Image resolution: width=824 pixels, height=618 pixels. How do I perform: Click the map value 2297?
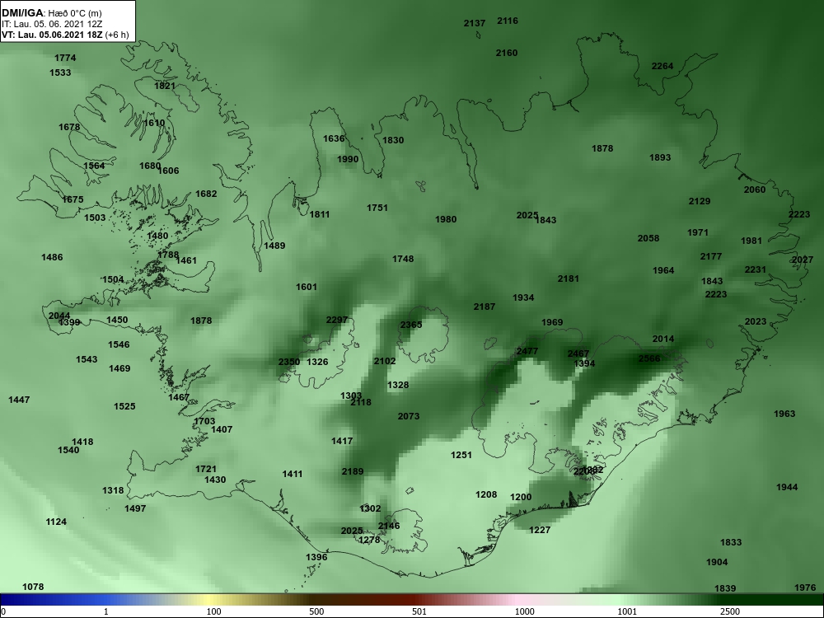[337, 320]
